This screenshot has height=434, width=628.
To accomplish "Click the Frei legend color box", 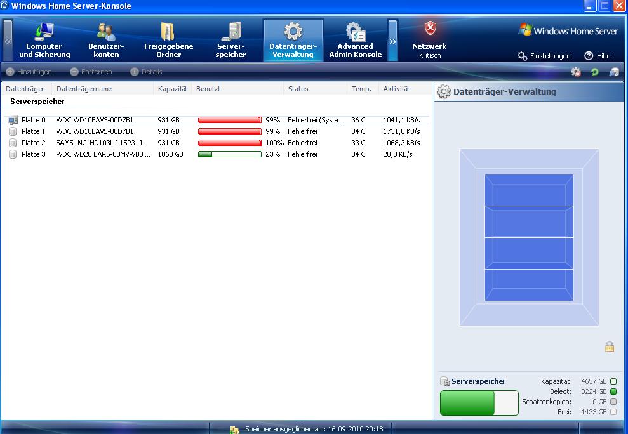I will pos(613,412).
